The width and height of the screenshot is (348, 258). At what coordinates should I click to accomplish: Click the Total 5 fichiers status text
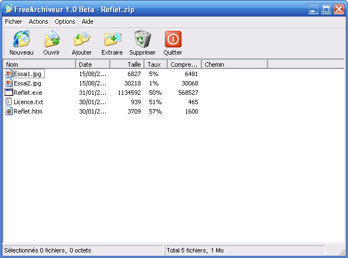(195, 250)
